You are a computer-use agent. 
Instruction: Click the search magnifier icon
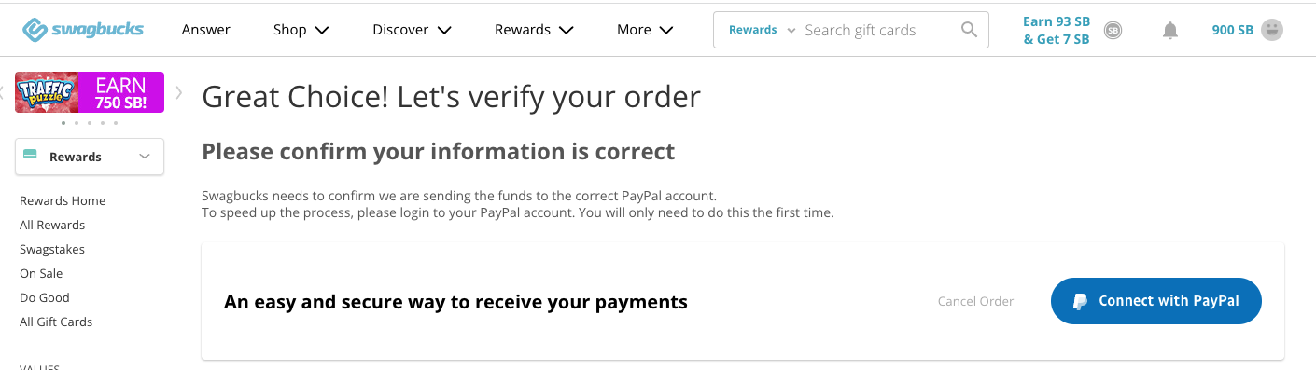coord(970,30)
